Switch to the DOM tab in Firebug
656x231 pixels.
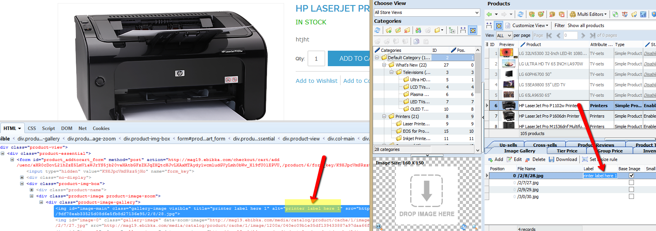click(67, 128)
